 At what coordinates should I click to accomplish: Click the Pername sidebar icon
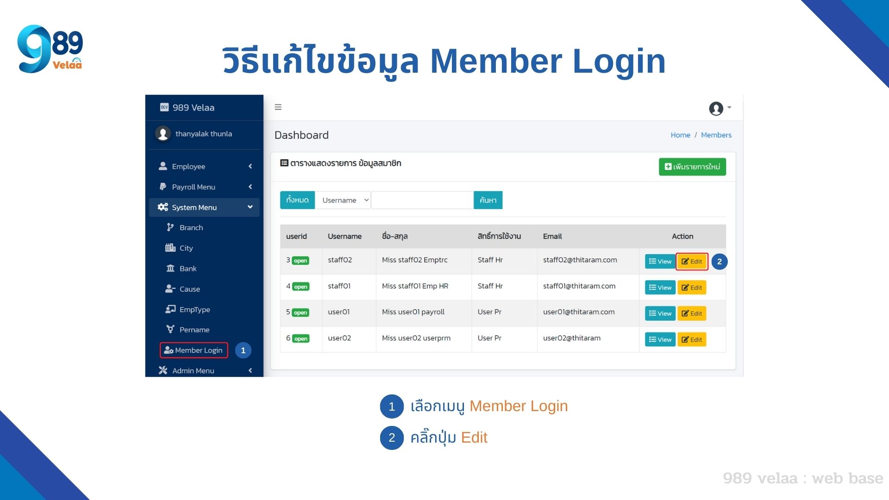170,329
